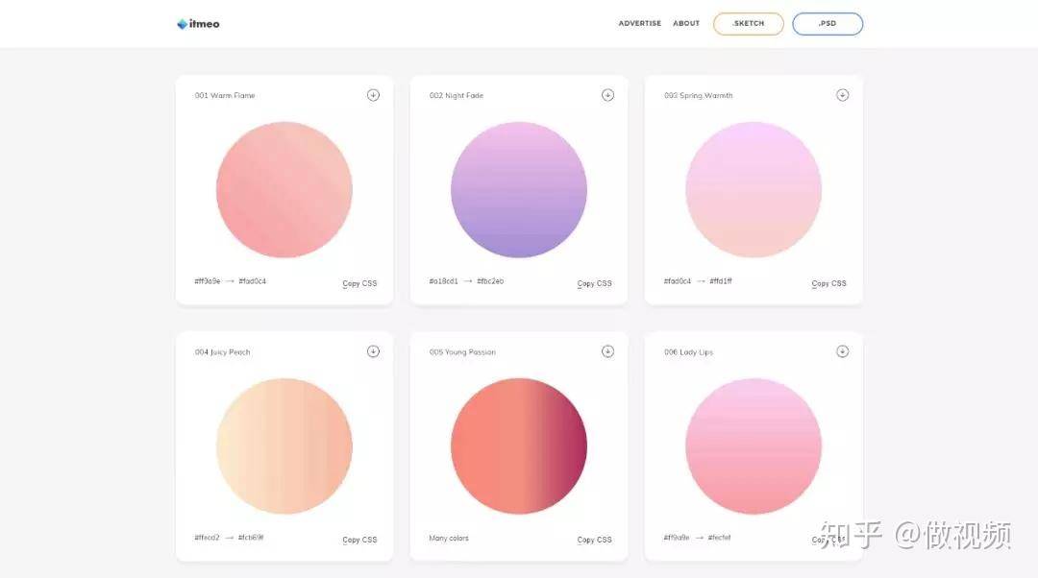Download the 003 Spring Warmth gradient

842,95
